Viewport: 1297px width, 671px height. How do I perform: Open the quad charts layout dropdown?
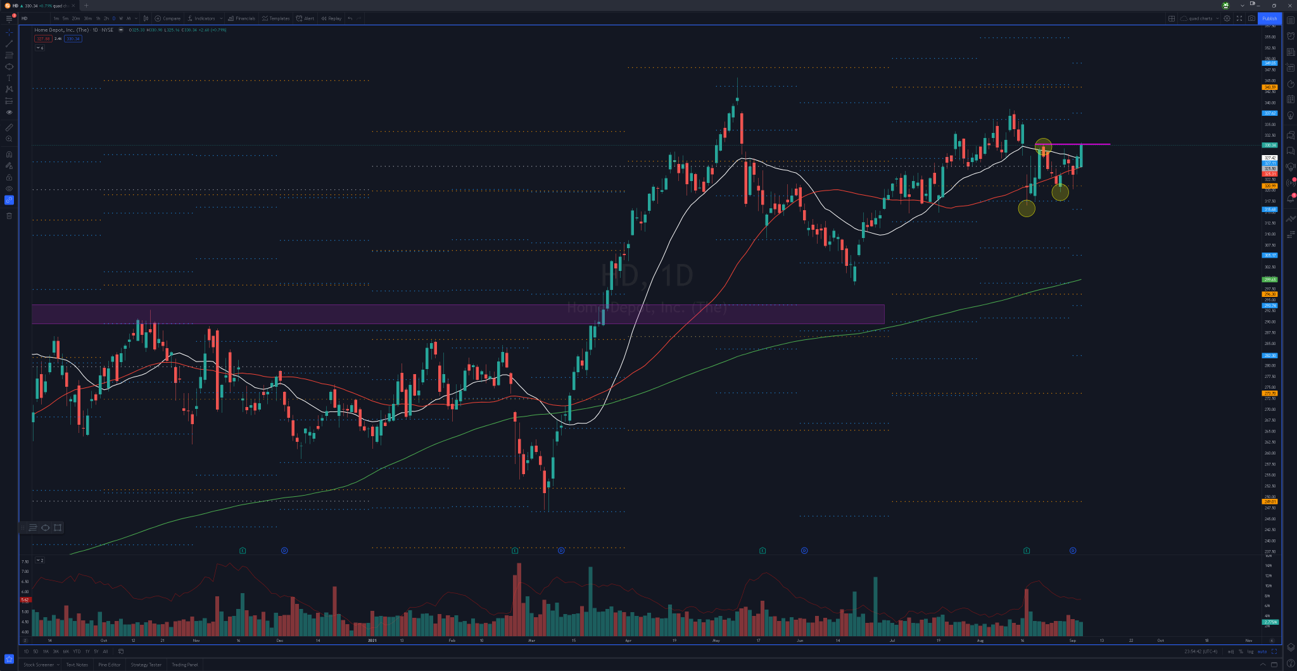coord(1199,18)
